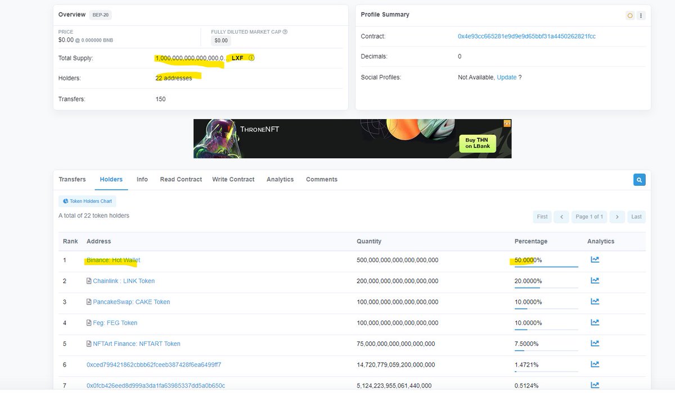The width and height of the screenshot is (675, 393).
Task: Click the 22 addresses holders value
Action: click(x=173, y=78)
